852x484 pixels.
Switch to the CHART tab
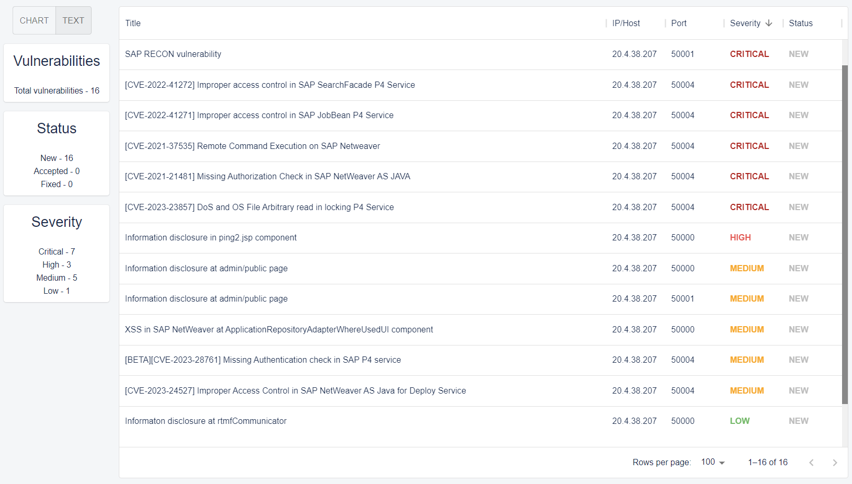[x=33, y=20]
